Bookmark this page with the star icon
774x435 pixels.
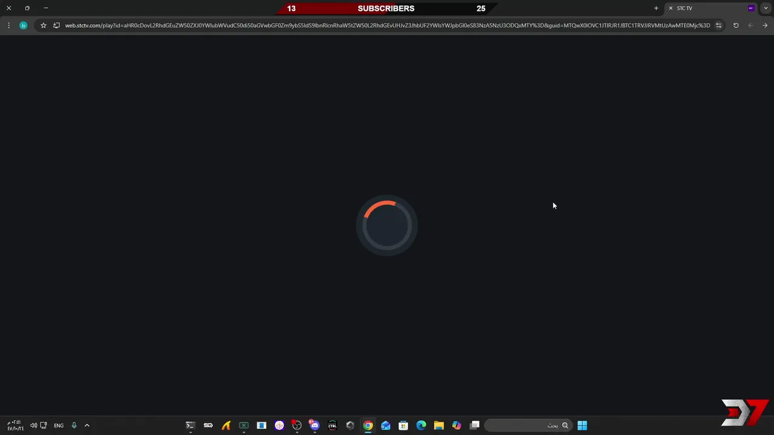(44, 25)
